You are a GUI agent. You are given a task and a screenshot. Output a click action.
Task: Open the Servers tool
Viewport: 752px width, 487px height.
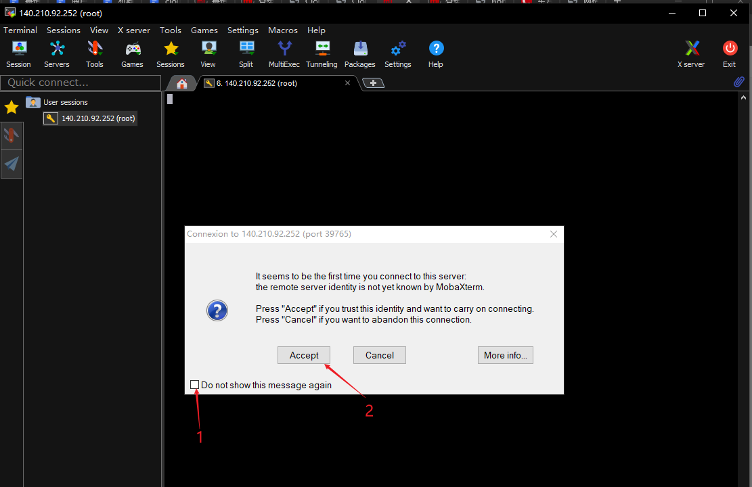pyautogui.click(x=57, y=53)
